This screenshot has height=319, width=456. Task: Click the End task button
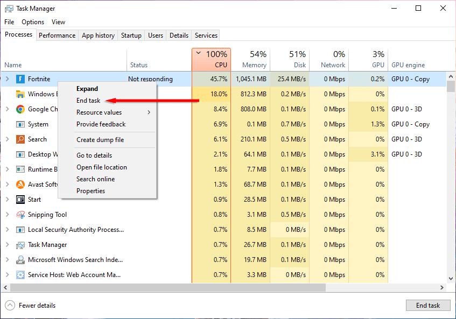(x=428, y=306)
